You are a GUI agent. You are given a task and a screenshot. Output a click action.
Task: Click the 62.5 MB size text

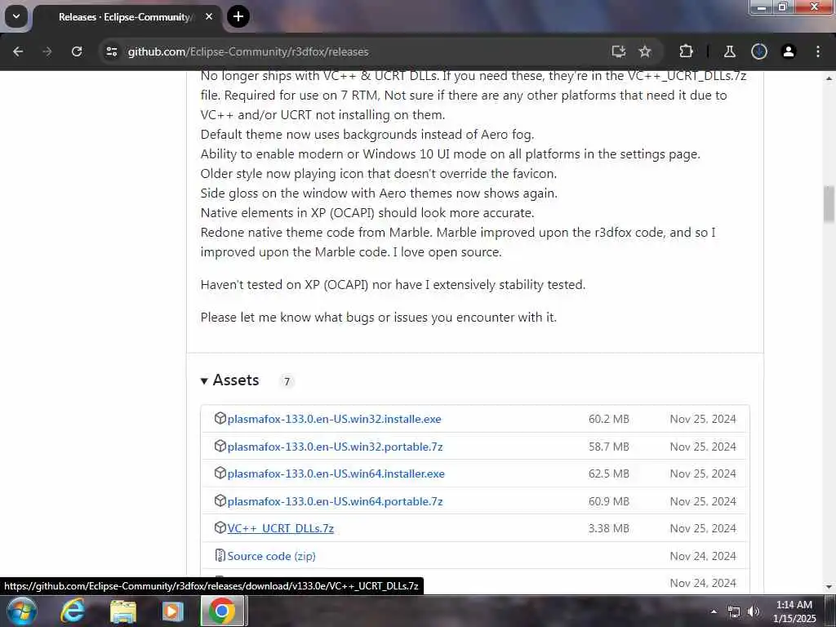pyautogui.click(x=609, y=474)
